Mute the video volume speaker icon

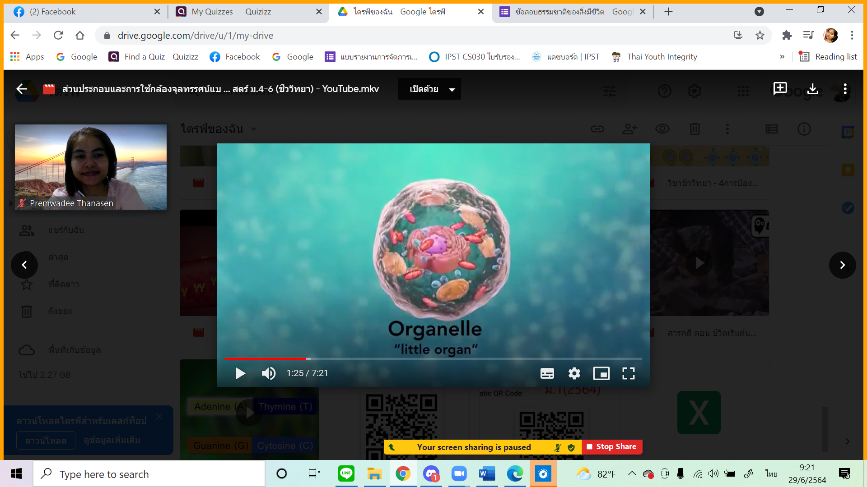click(269, 373)
